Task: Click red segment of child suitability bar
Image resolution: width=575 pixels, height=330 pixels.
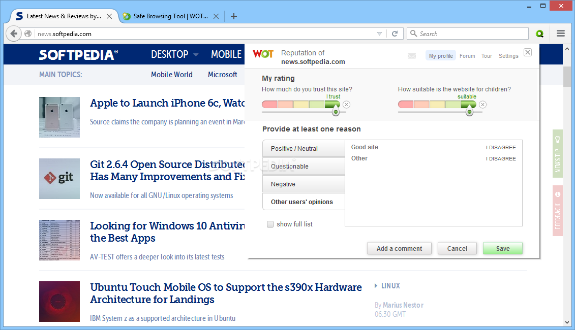Action: pos(406,105)
